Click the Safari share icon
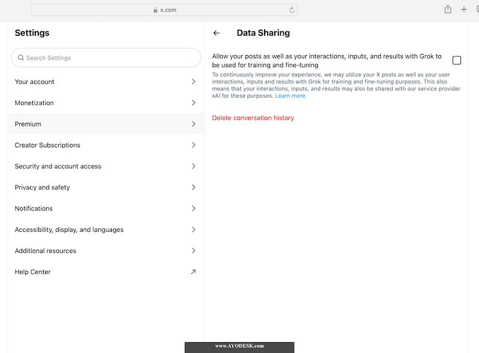 447,10
